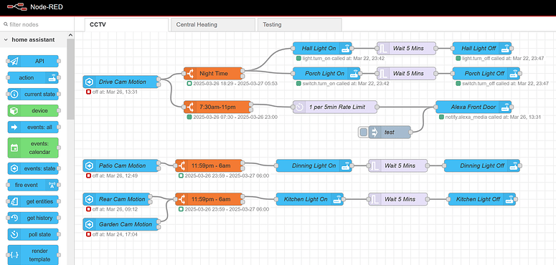The image size is (556, 265).
Task: Select the Dinning Light On node
Action: (314, 165)
